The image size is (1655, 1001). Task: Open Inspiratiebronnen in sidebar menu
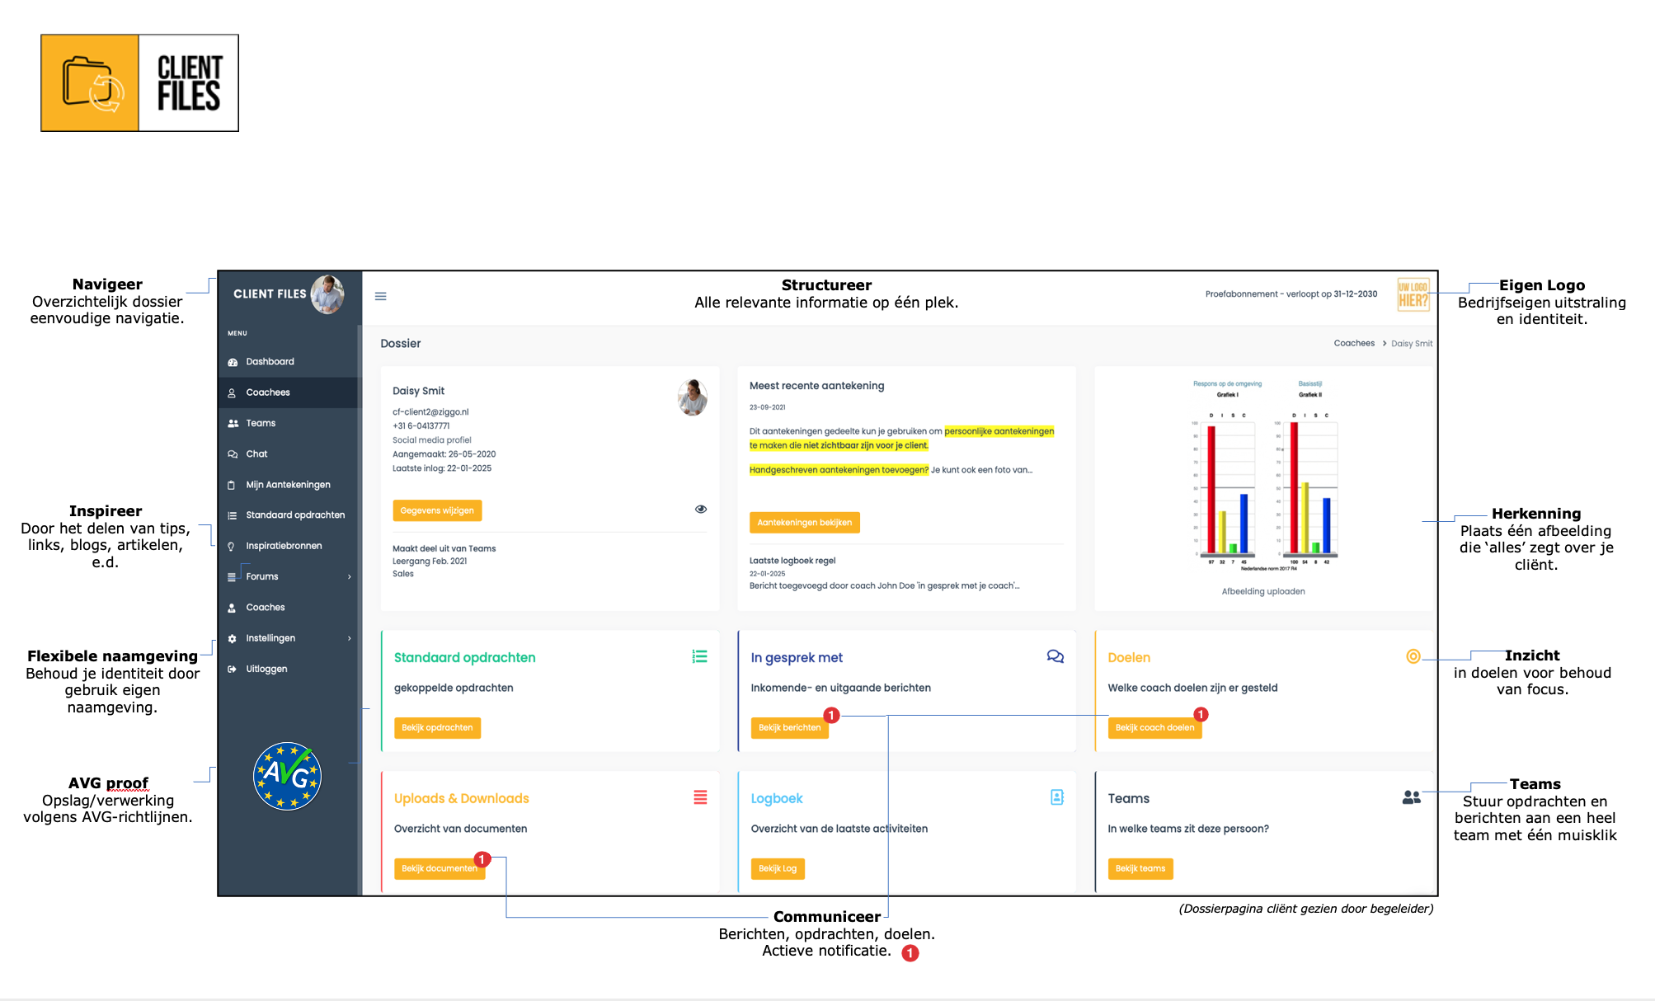(x=284, y=546)
